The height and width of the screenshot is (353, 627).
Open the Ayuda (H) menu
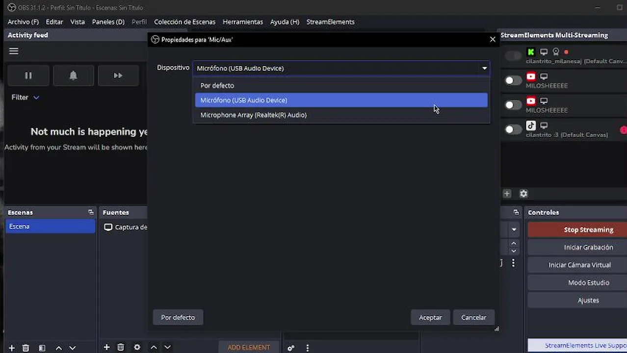(285, 22)
